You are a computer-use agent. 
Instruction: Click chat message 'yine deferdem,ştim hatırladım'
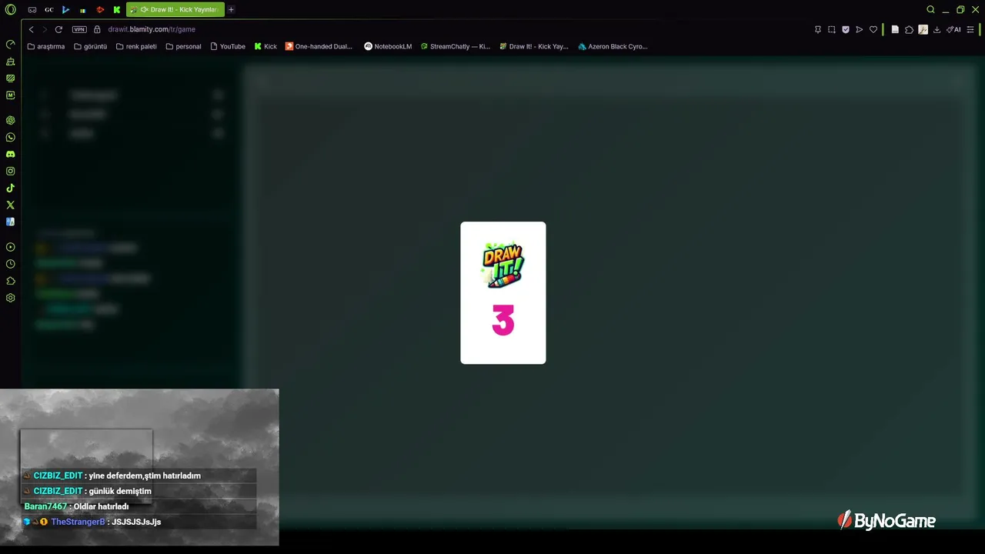click(x=145, y=476)
